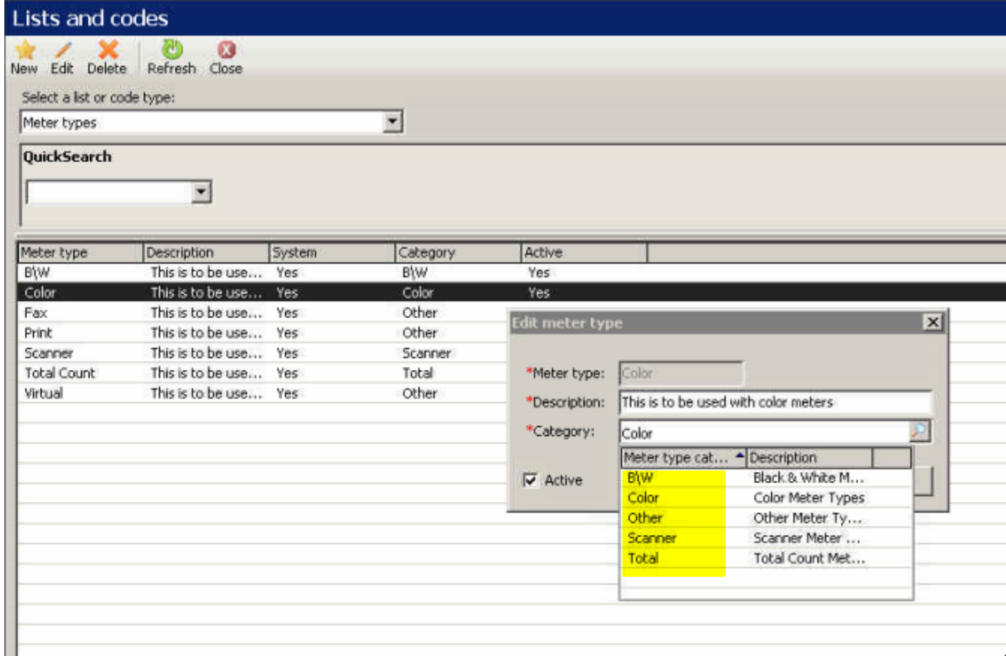Click 'Other Meter Ty...' description cell
This screenshot has width=1006, height=656.
point(807,518)
